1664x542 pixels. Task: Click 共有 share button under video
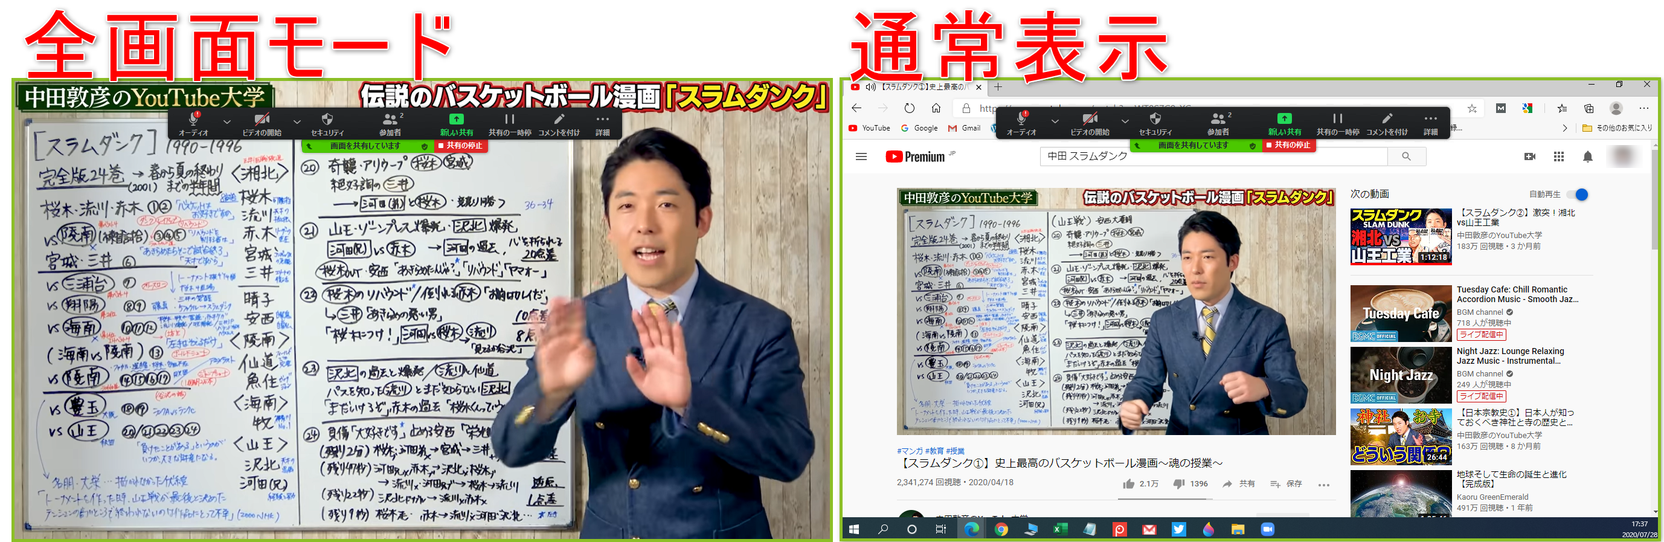pyautogui.click(x=1238, y=484)
